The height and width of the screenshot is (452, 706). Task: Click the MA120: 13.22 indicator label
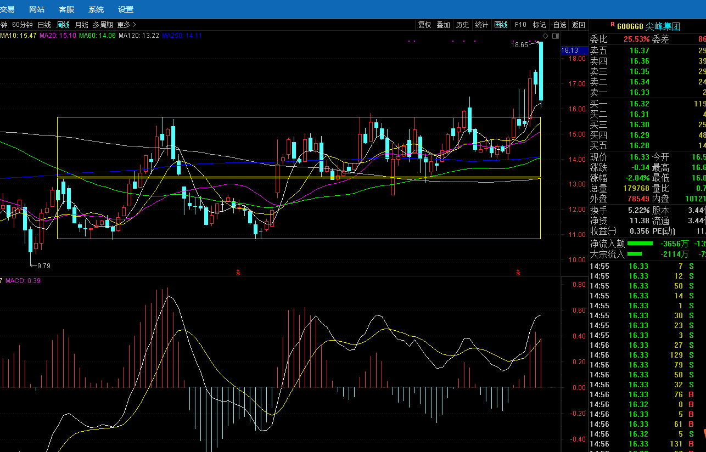[139, 36]
